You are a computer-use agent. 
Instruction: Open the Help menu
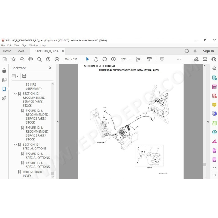click(x=43, y=45)
